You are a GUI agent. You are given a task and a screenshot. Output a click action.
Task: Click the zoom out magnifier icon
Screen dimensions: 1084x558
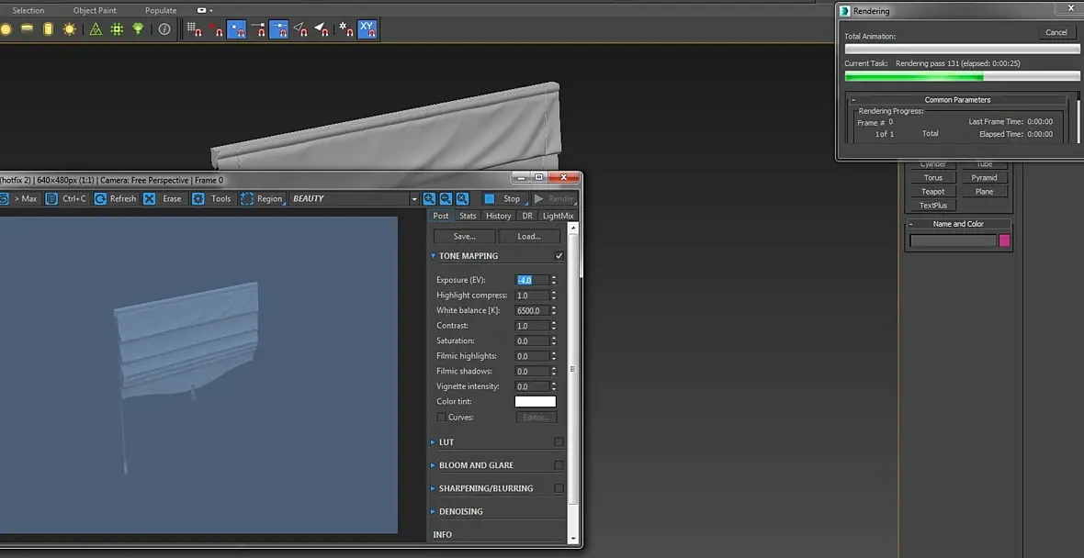(x=446, y=199)
